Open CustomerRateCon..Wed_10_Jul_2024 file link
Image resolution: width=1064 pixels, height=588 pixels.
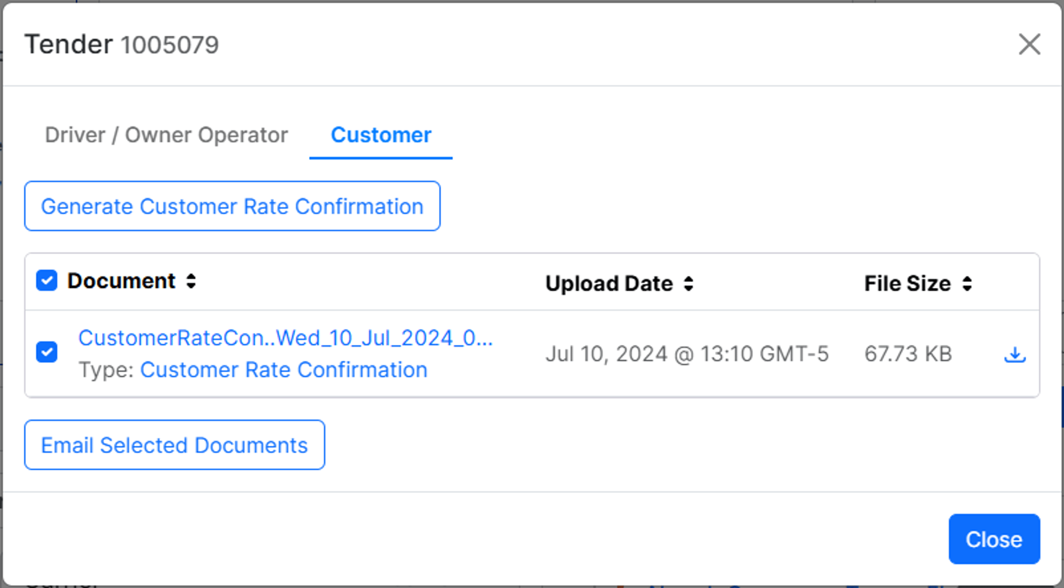[286, 338]
